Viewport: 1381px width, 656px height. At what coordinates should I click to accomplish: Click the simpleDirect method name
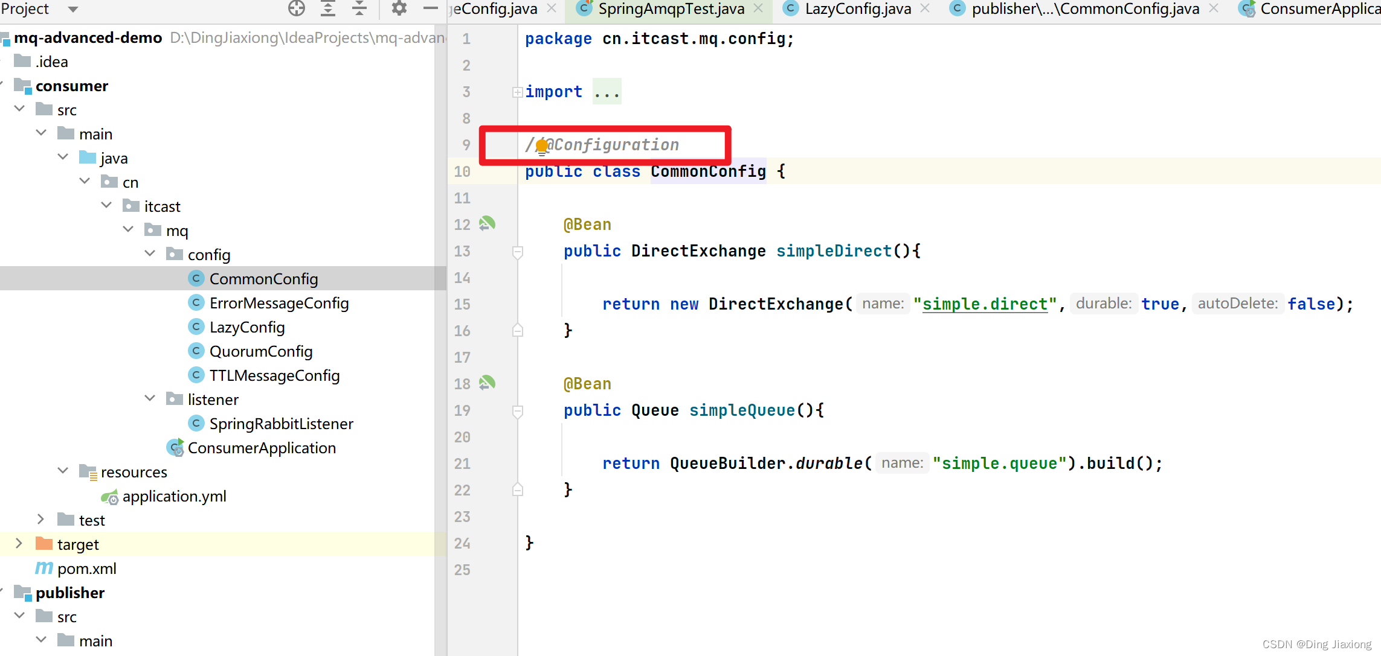[834, 251]
